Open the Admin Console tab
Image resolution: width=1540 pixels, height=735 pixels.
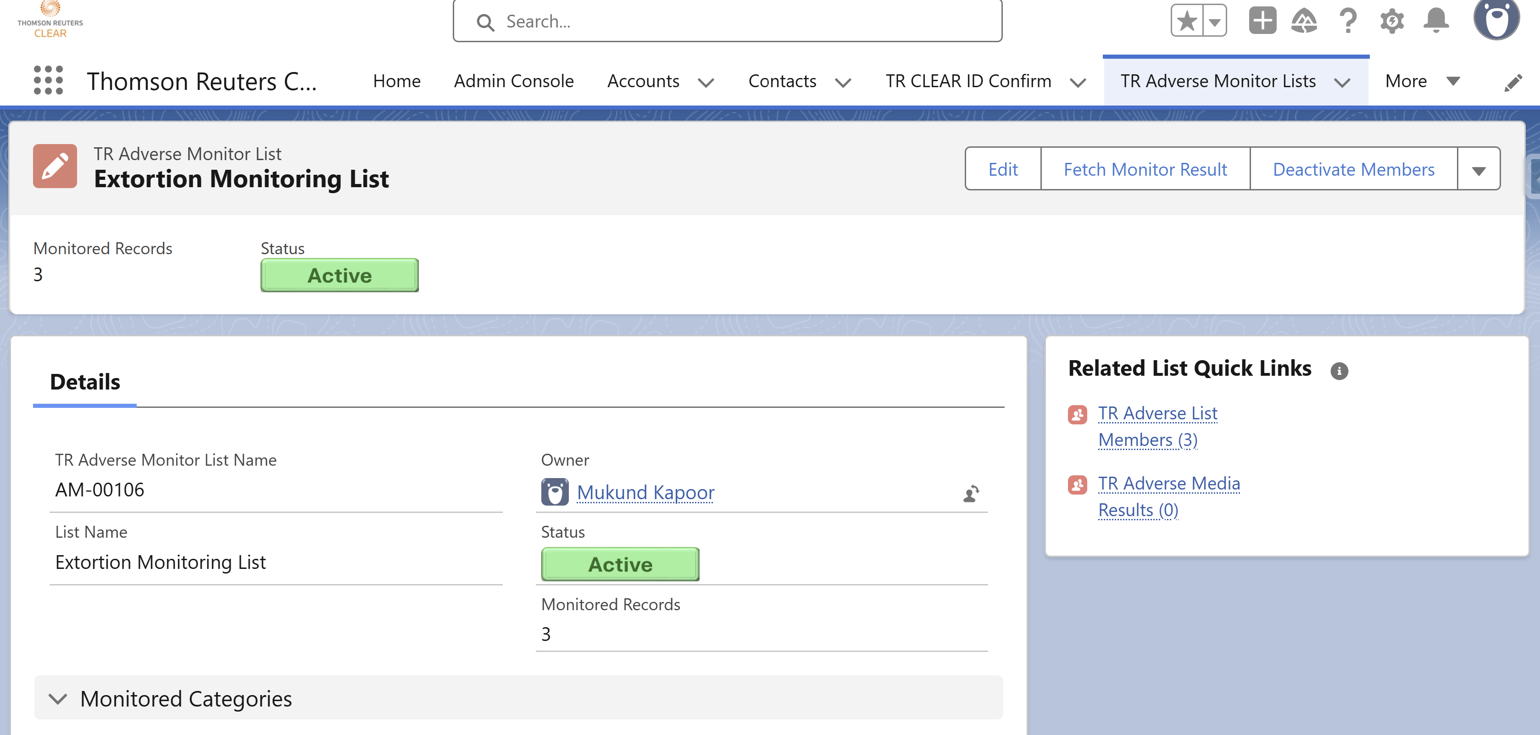(x=513, y=81)
